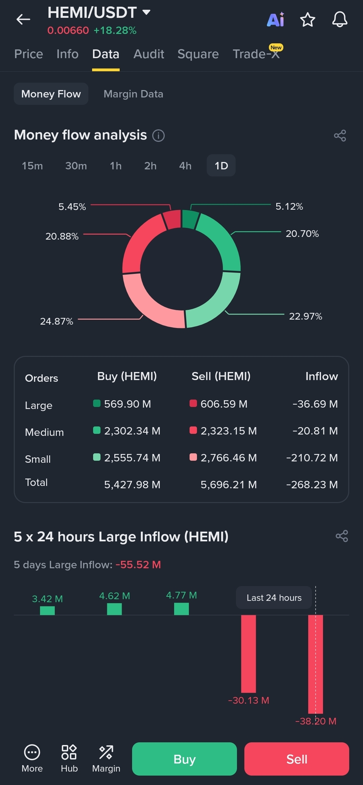Screen dimensions: 363x785
Task: Share the 24 hours Large Inflow chart
Action: (342, 536)
